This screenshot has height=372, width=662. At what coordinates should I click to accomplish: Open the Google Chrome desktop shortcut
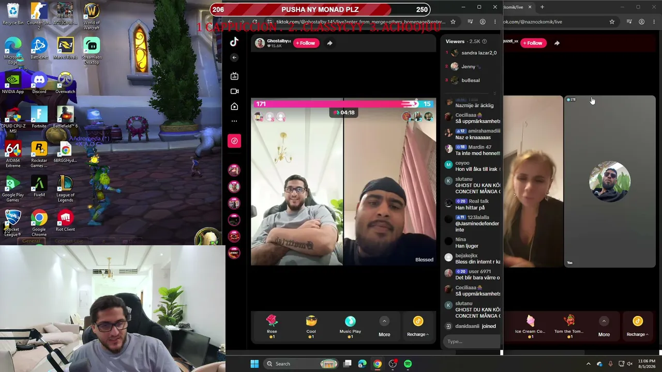[39, 224]
